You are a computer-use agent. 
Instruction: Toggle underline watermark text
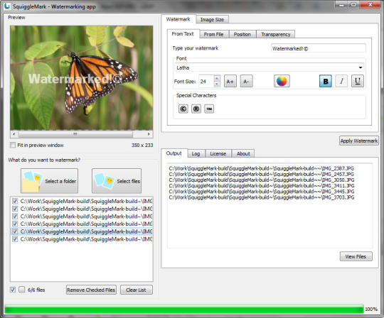coord(358,81)
